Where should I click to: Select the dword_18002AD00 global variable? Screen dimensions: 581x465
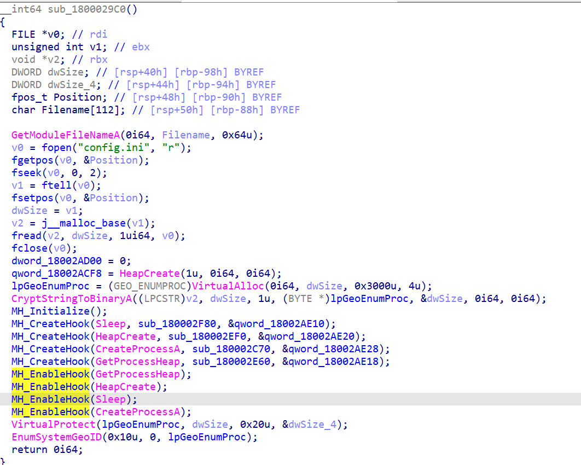(56, 261)
